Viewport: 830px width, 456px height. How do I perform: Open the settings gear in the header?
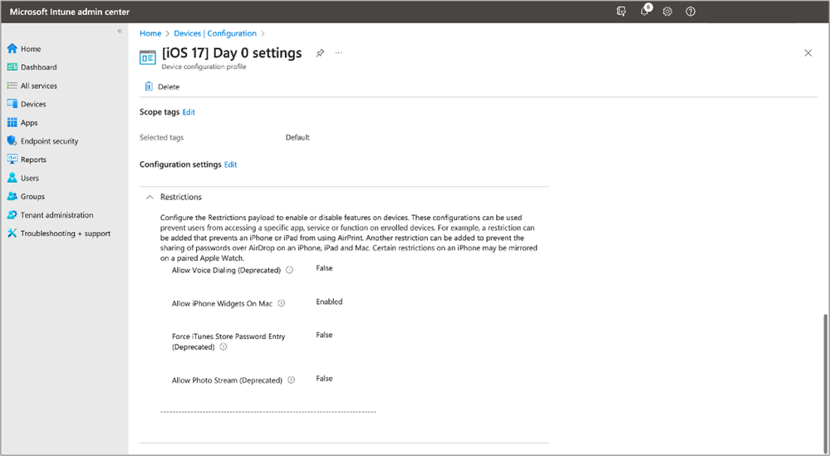click(667, 12)
